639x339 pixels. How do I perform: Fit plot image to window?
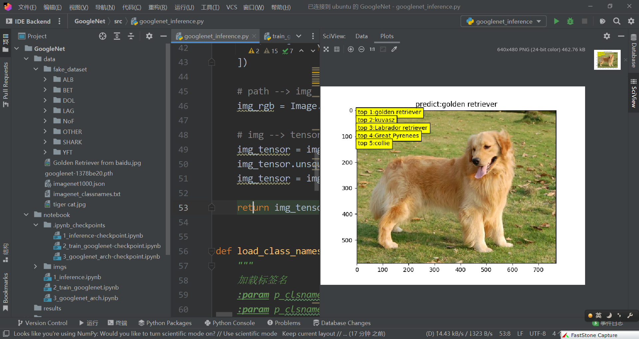(x=383, y=49)
